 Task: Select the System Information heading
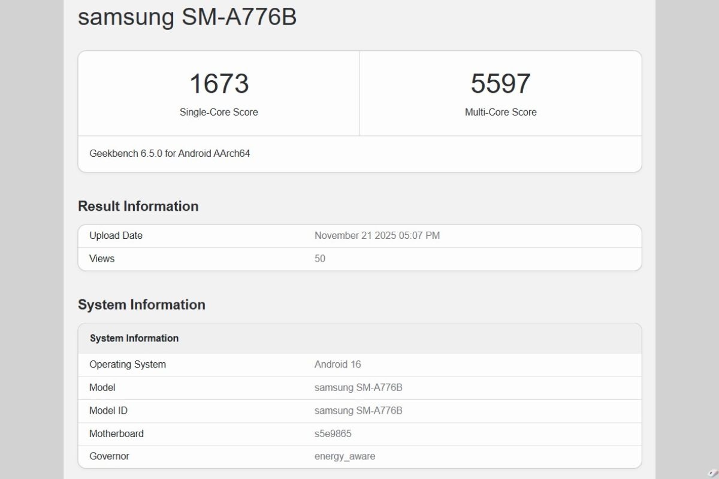(x=141, y=304)
